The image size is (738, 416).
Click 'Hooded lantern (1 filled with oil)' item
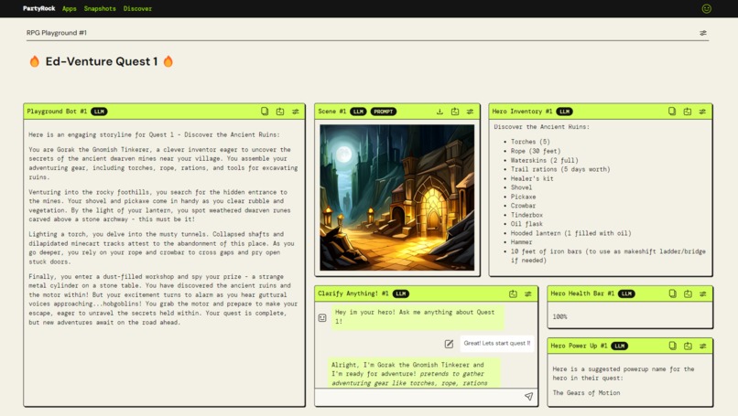(571, 233)
